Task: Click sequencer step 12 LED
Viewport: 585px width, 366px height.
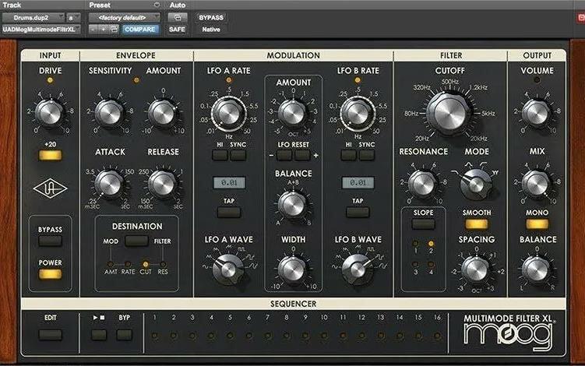Action: coord(361,336)
